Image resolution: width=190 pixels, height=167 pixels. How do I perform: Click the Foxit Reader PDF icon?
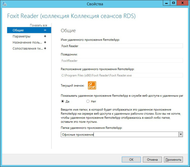coord(92,85)
